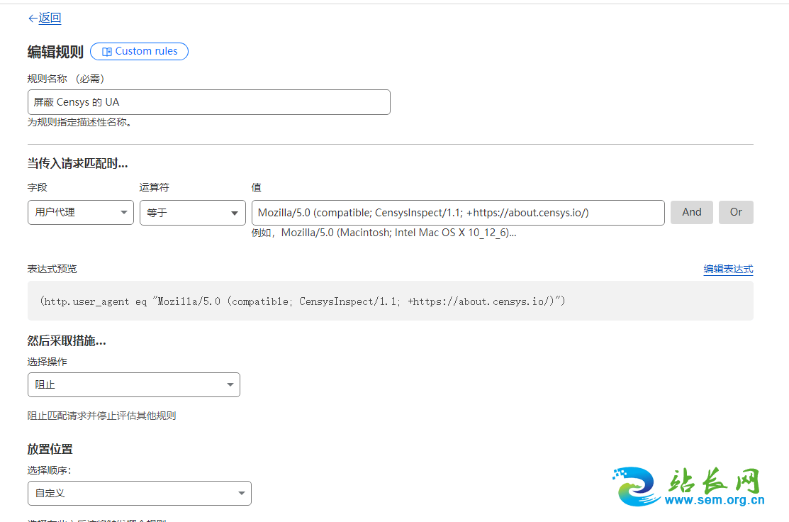Go back via the 返回 link
Screen dimensions: 789x522
pos(45,18)
